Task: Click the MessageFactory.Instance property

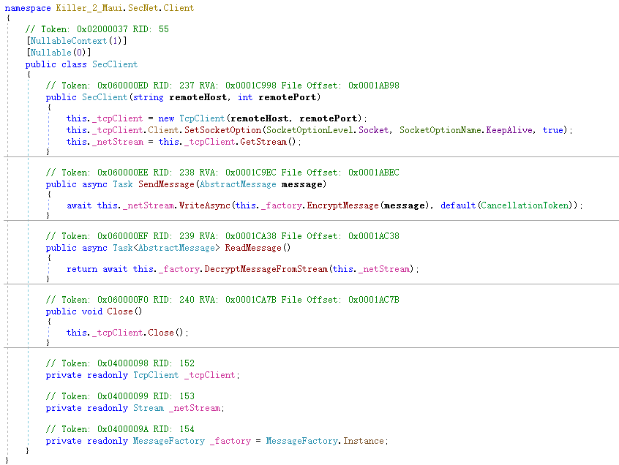Action: tap(363, 442)
